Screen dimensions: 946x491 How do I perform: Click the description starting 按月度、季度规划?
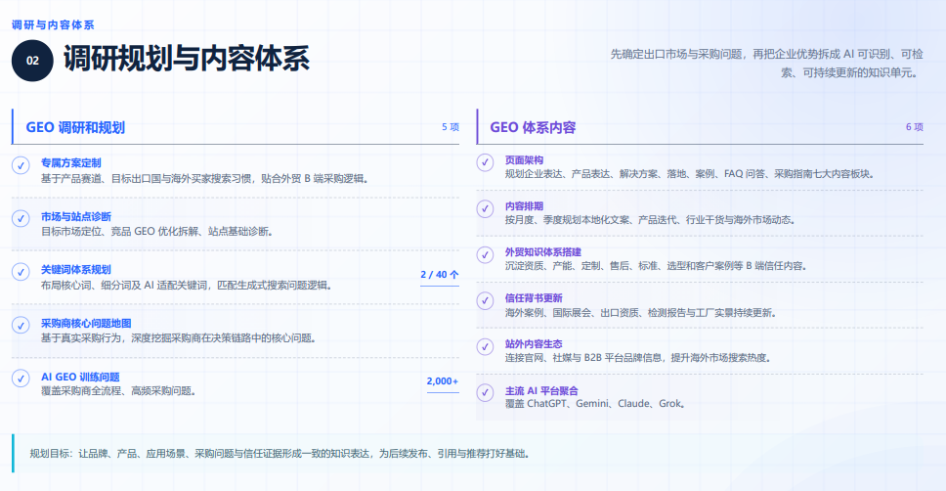tap(650, 220)
